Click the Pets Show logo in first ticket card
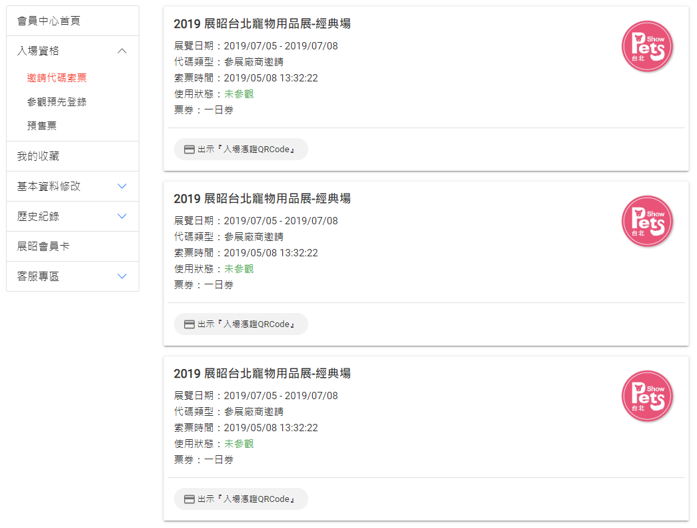 [x=646, y=46]
